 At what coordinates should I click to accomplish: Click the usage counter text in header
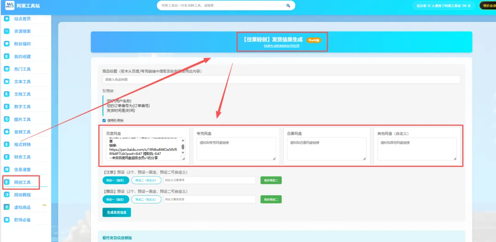pos(444,5)
